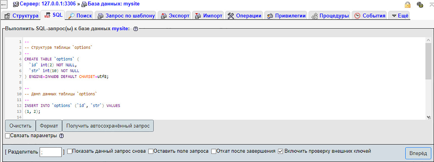This screenshot has width=434, height=162.
Task: Switch to the Импорт tab
Action: point(209,16)
